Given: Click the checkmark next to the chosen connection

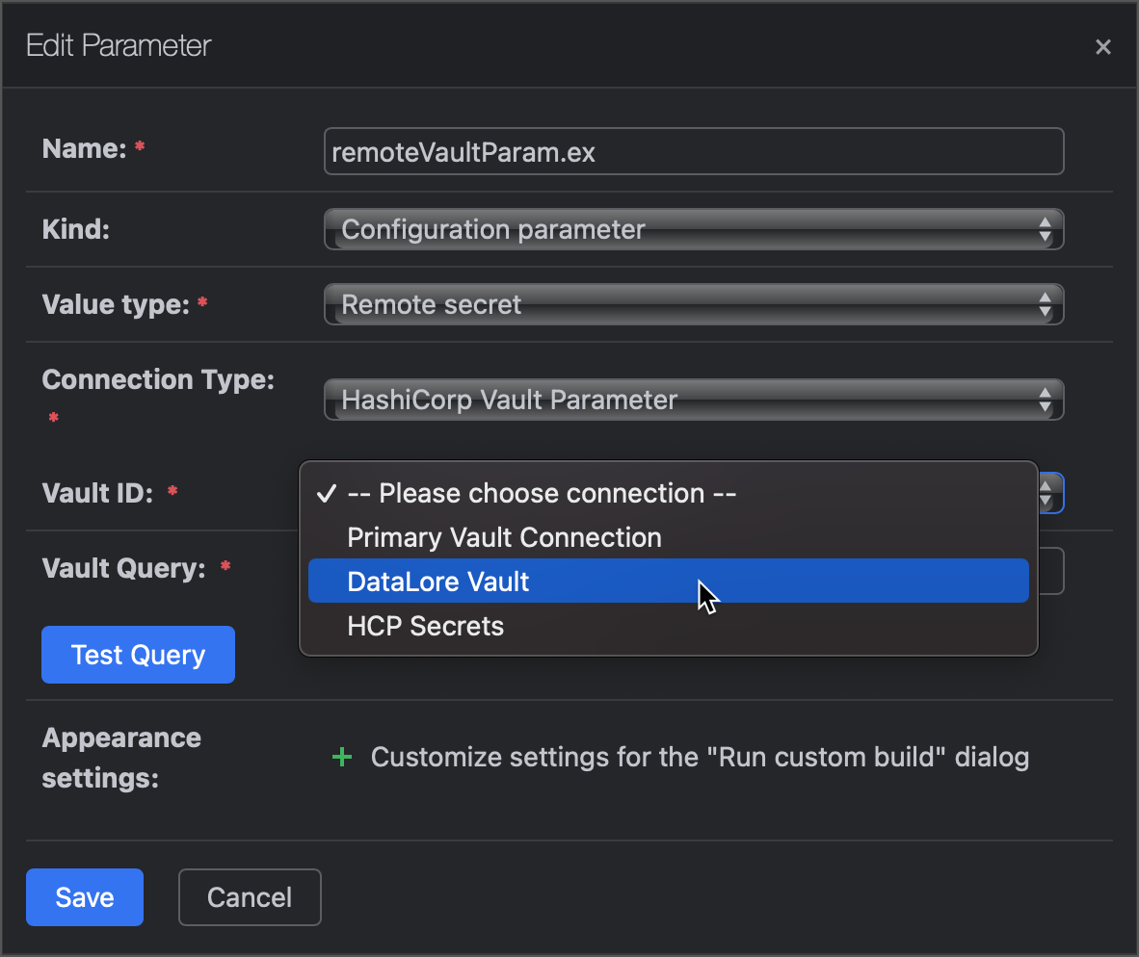Looking at the screenshot, I should 326,493.
